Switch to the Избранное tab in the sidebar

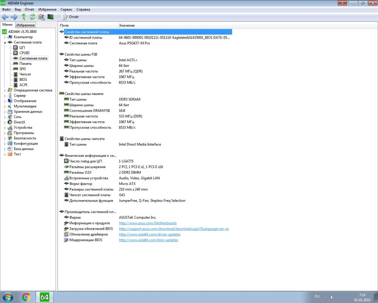coord(26,25)
